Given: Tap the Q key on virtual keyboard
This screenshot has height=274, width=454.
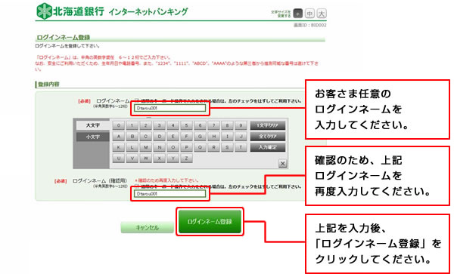Looking at the screenshot, I should coord(200,147).
